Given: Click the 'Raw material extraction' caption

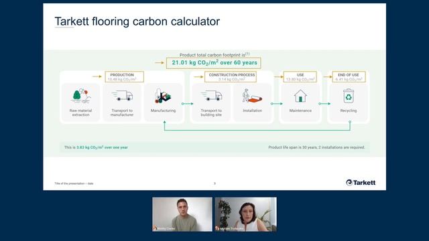Looking at the screenshot, I should click(80, 112).
